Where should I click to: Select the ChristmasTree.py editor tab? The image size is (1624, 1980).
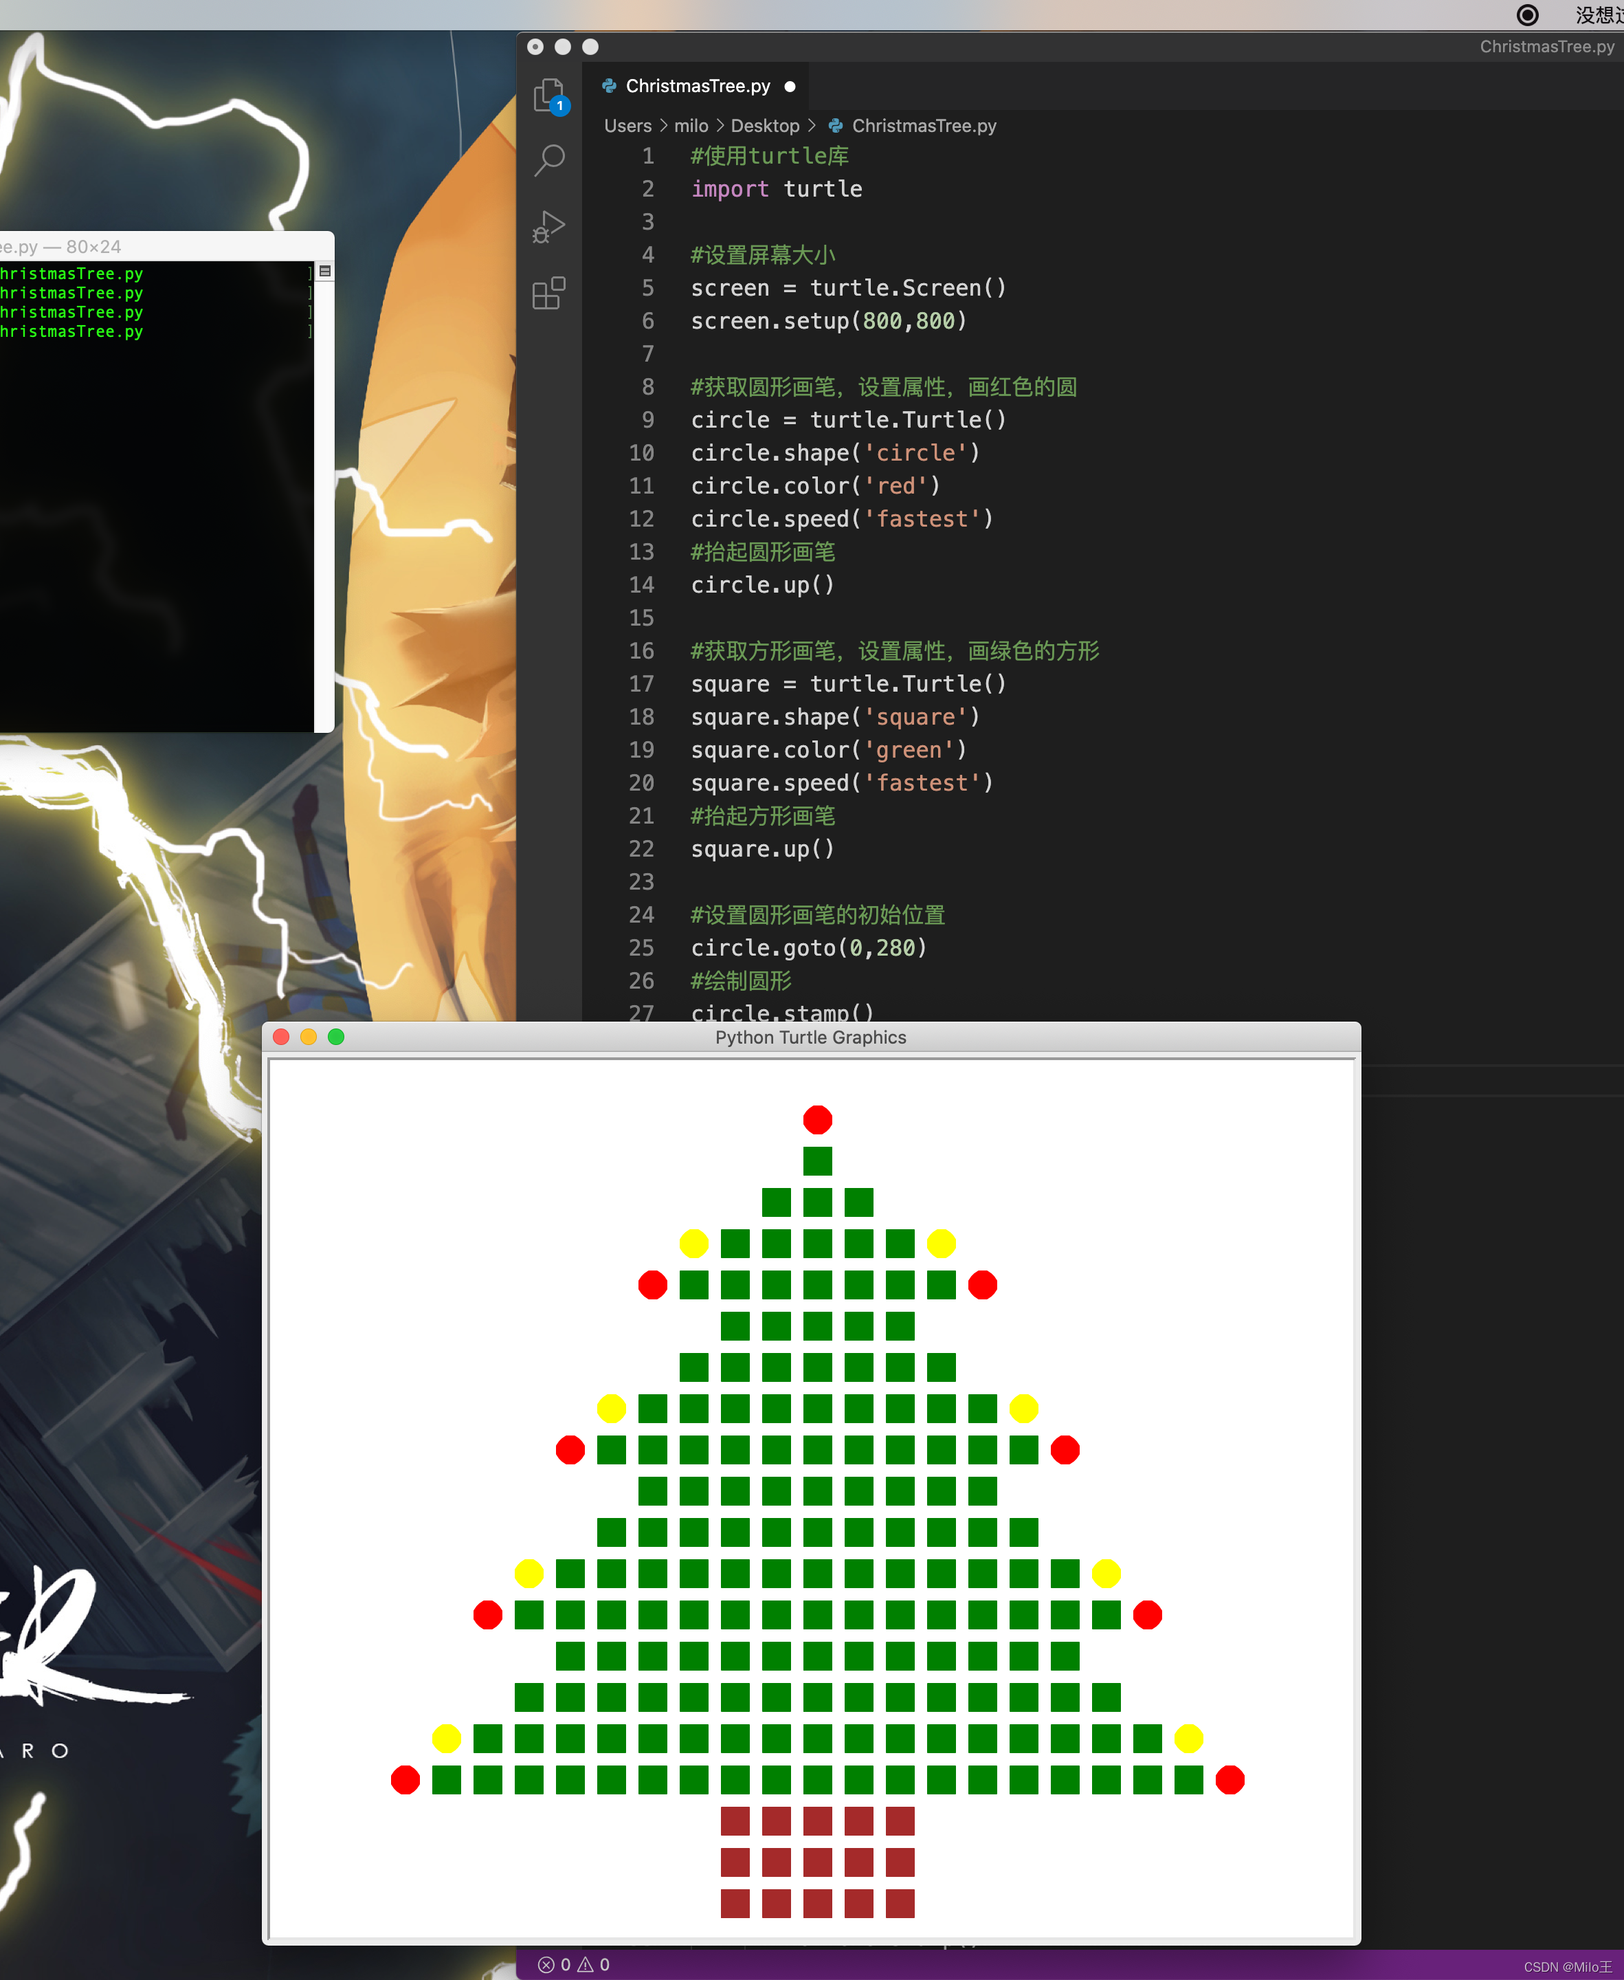697,86
